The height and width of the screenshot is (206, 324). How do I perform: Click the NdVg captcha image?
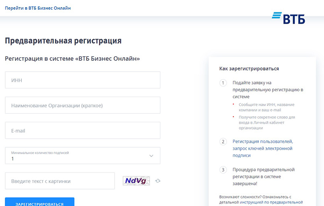coord(136,181)
